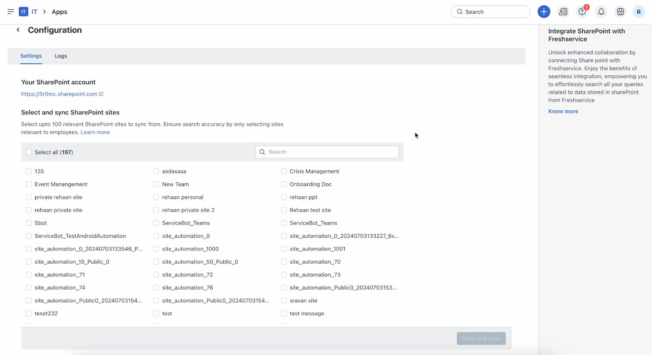Switch to the Logs tab
This screenshot has width=652, height=355.
(x=61, y=56)
